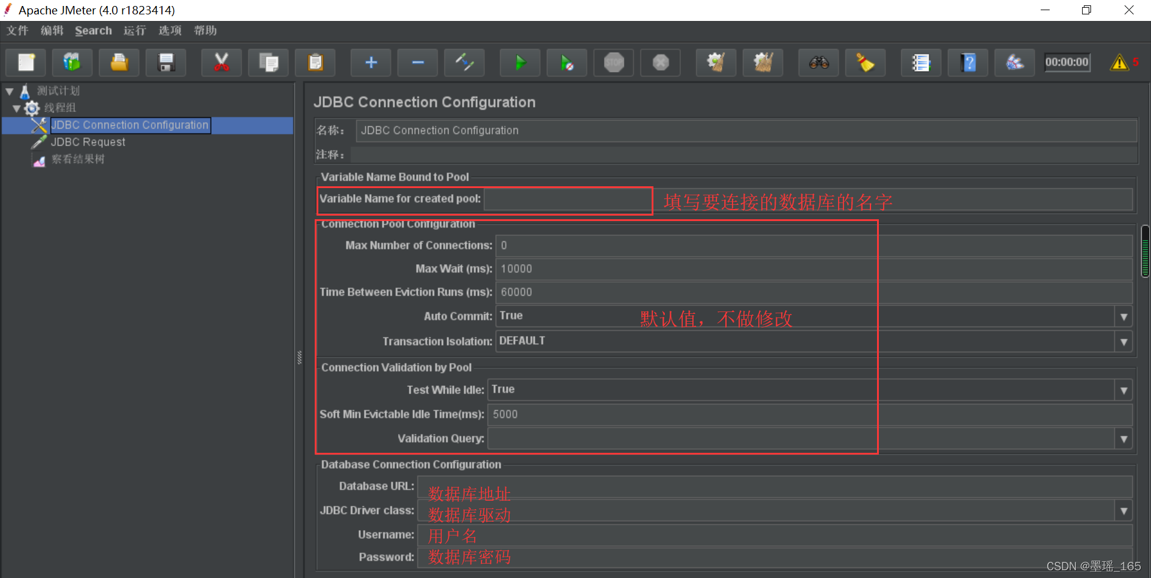Select JDBC Connection Configuration tree item

pos(129,125)
